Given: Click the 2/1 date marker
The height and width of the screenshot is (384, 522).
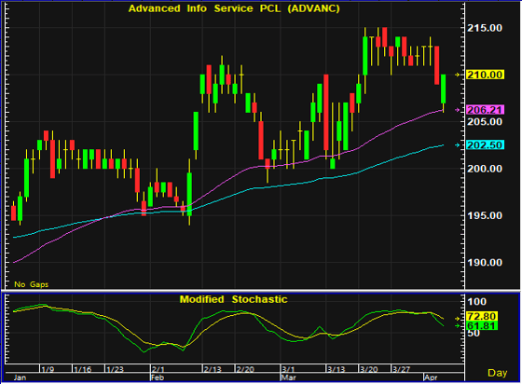Looking at the screenshot, I should [x=158, y=369].
